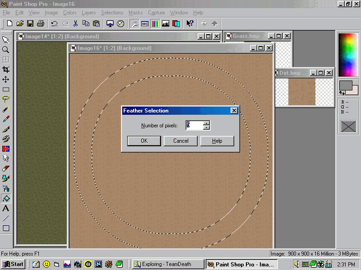Select the Freehand lasso tool
The image size is (361, 270).
[6, 99]
